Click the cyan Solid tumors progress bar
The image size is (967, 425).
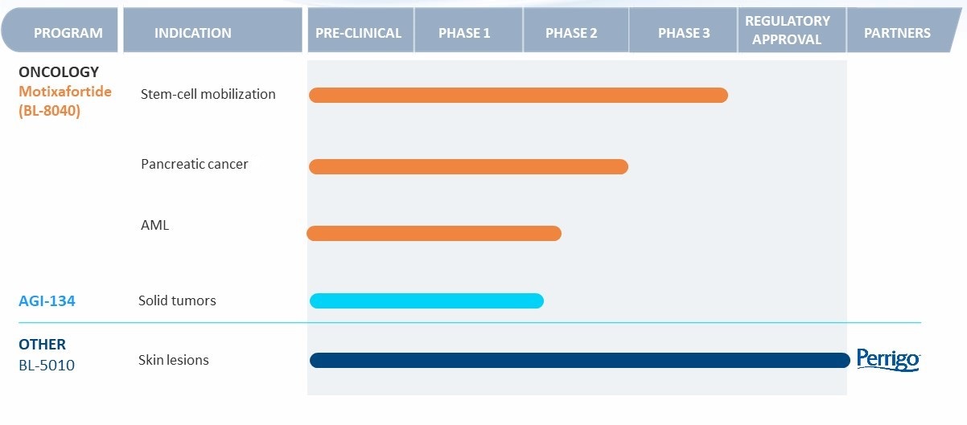426,301
